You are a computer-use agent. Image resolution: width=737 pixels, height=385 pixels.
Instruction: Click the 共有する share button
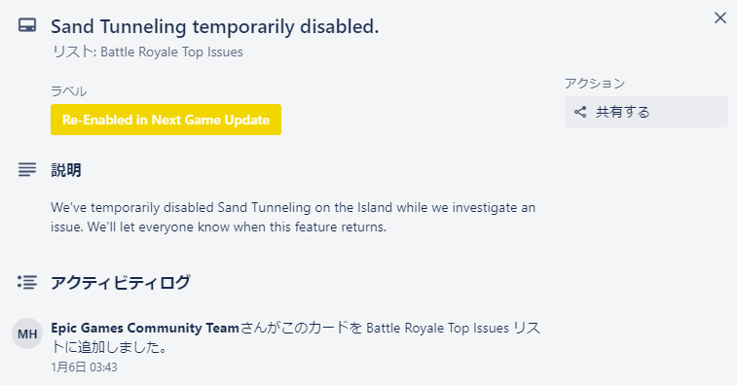click(646, 112)
